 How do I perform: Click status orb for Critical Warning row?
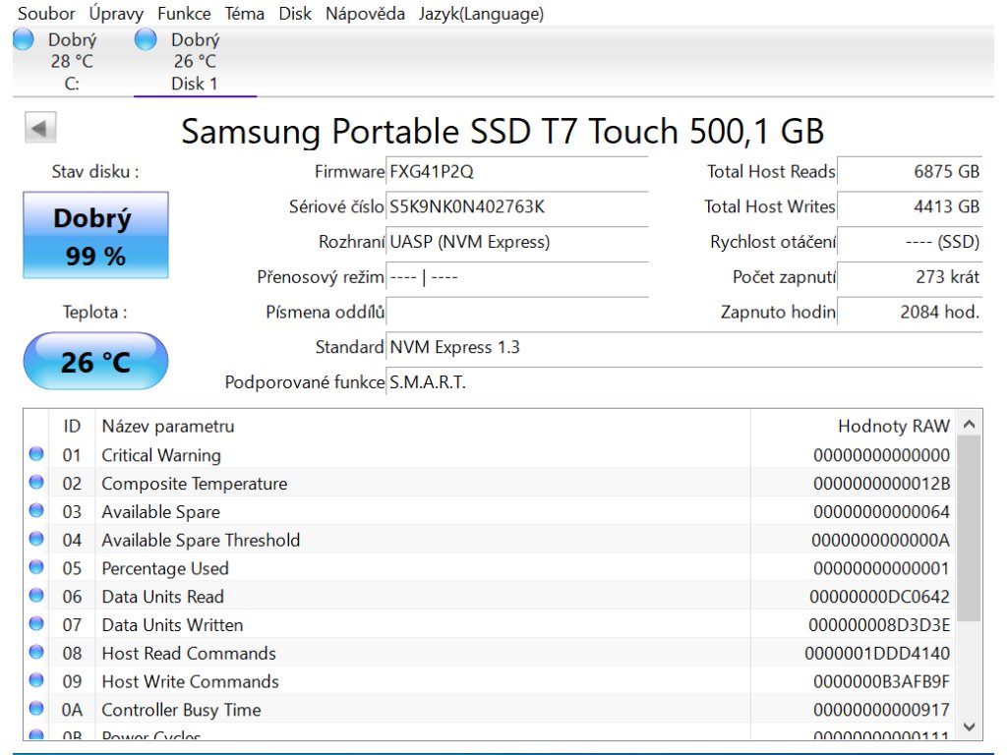(36, 454)
